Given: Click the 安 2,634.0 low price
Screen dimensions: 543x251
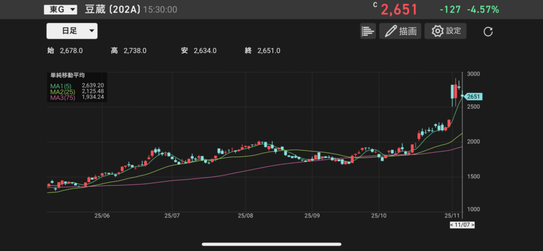Looking at the screenshot, I should pyautogui.click(x=199, y=51).
